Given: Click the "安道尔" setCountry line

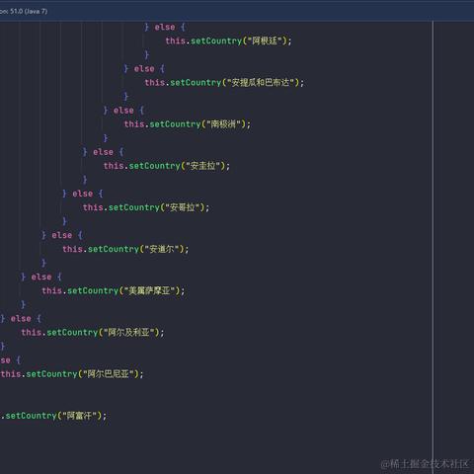Looking at the screenshot, I should point(125,249).
